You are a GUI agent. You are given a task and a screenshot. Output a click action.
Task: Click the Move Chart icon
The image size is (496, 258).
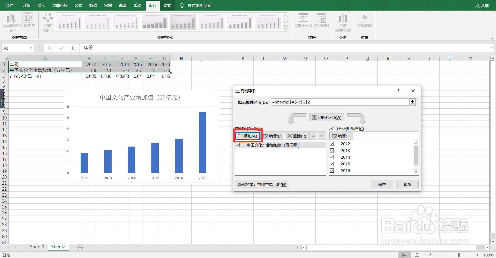coord(365,18)
